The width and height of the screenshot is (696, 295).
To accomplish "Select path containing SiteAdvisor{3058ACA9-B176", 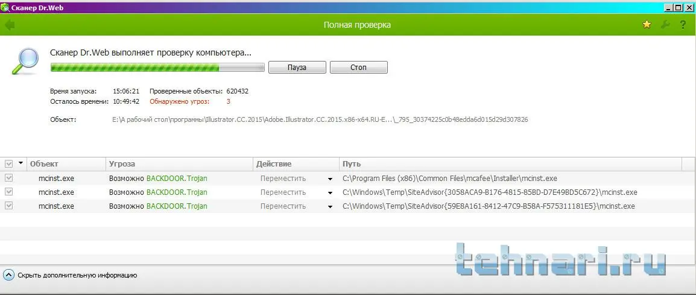I will point(490,192).
